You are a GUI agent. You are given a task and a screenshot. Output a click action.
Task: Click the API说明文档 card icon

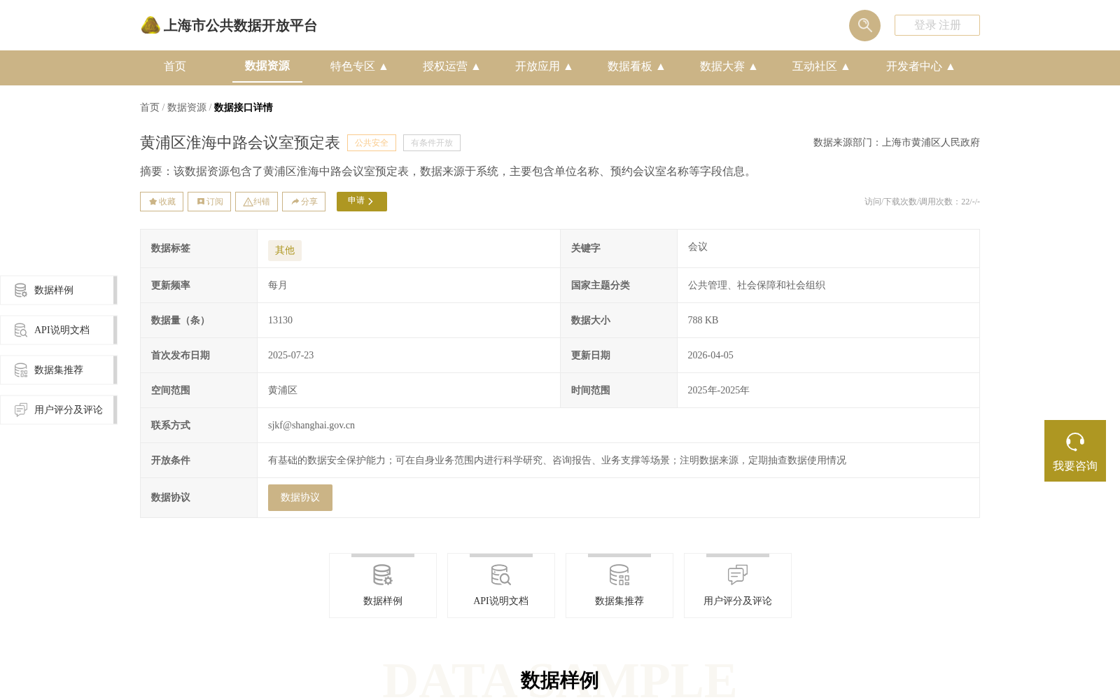(x=501, y=575)
